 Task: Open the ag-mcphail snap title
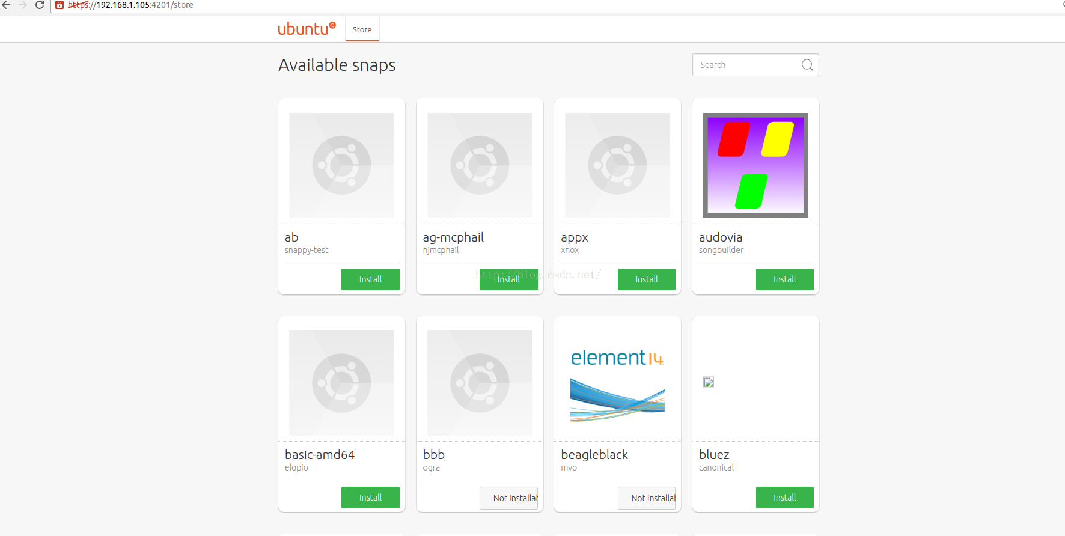[453, 237]
